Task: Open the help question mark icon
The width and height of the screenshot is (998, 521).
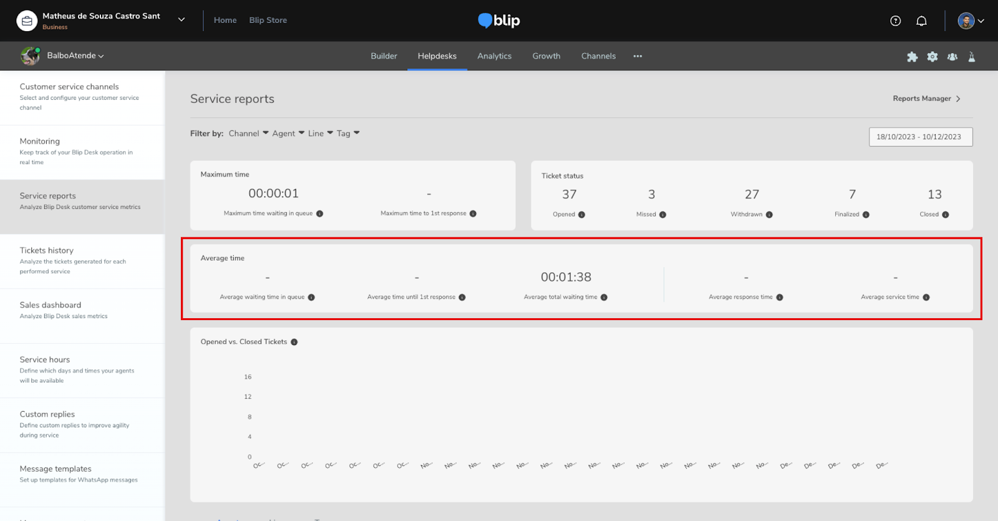Action: click(895, 21)
